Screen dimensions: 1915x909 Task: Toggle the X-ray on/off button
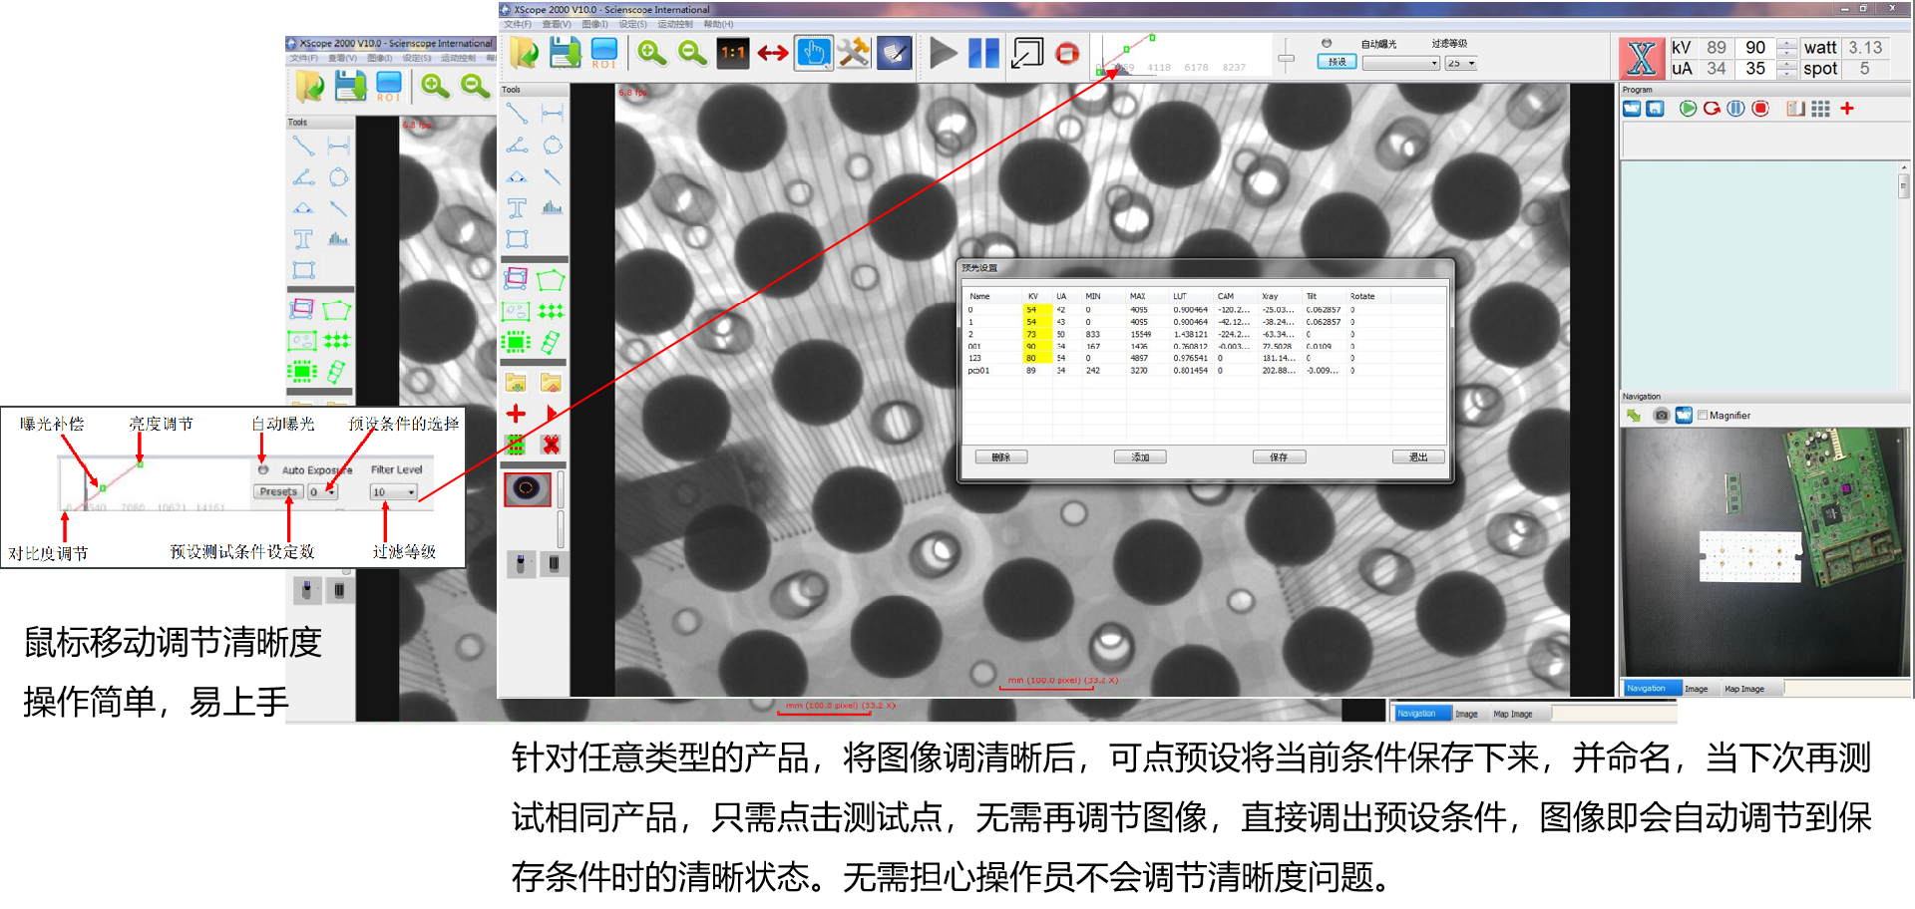1642,58
